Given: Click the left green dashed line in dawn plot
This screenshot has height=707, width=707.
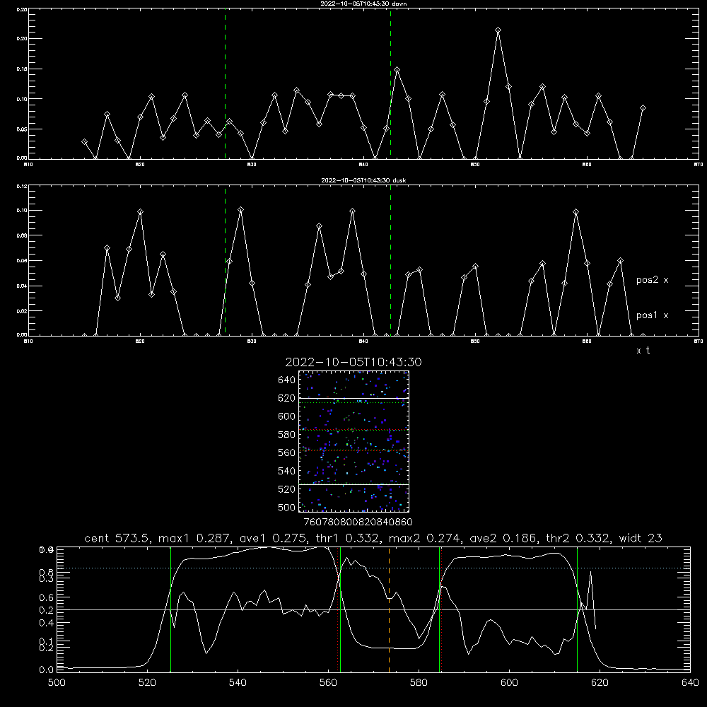Looking at the screenshot, I should click(225, 83).
